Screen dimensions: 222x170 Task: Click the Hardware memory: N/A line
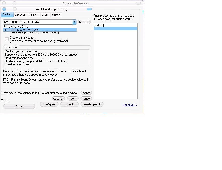19,58
